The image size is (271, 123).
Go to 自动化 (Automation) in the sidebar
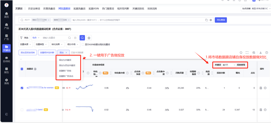[x=7, y=59]
